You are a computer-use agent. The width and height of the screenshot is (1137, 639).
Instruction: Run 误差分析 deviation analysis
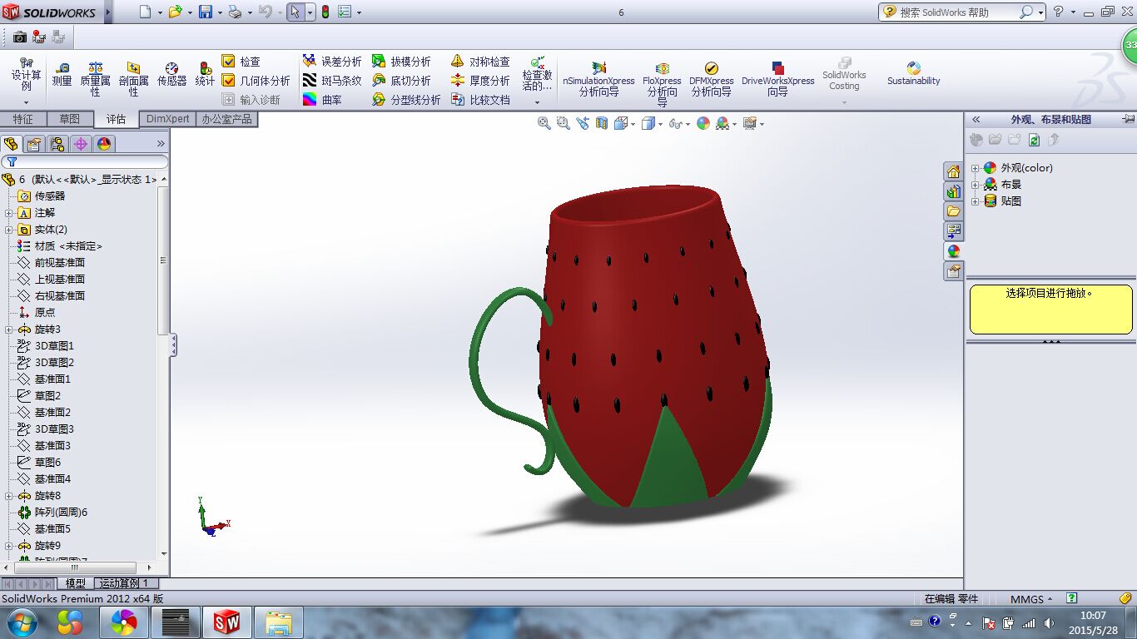click(332, 62)
